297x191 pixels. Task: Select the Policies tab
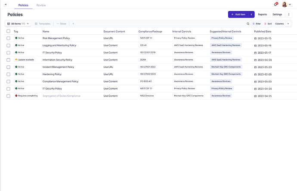[23, 5]
